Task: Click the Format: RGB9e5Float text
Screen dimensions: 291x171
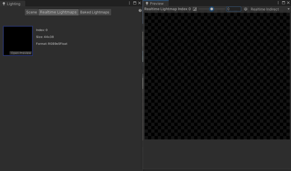Action: [x=52, y=44]
